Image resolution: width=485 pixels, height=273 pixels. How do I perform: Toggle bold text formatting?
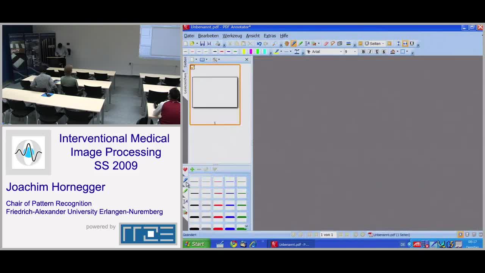coord(363,52)
